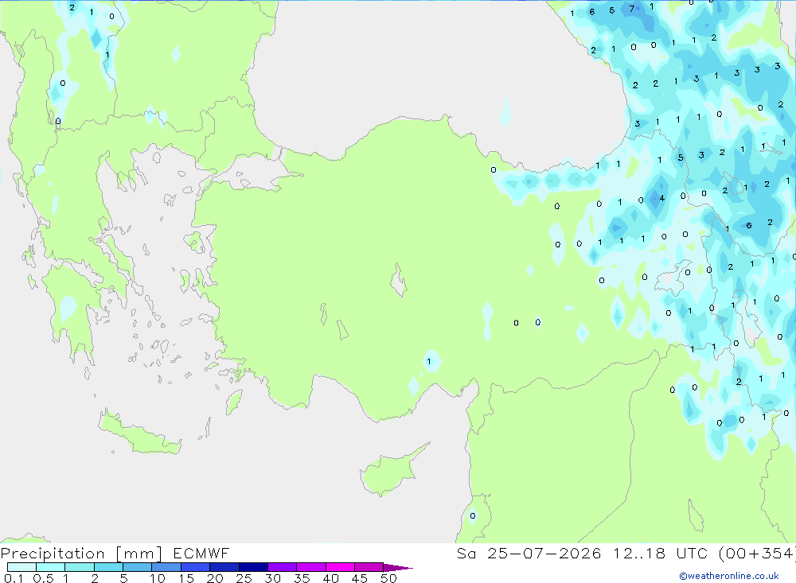The height and width of the screenshot is (583, 796).
Task: Click the '10' legend scale label
Action: pos(158,578)
